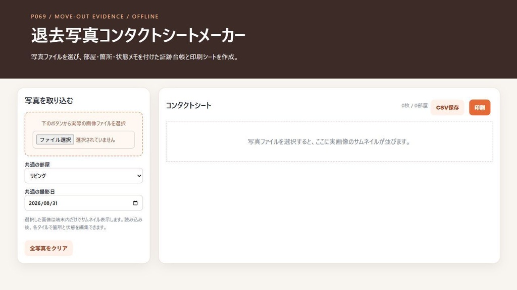Image resolution: width=517 pixels, height=290 pixels.
Task: Click the empty thumbnail placeholder message area
Action: [x=329, y=141]
